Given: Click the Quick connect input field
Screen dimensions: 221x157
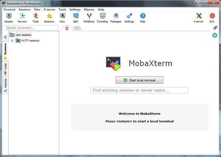Looking at the screenshot, I should point(31,28).
